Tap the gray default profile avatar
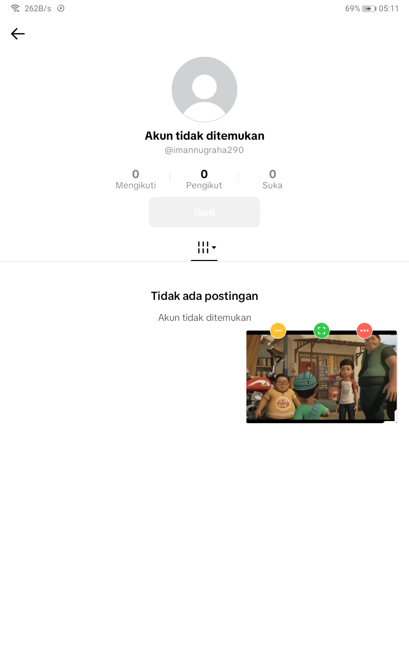The width and height of the screenshot is (409, 655). tap(204, 90)
